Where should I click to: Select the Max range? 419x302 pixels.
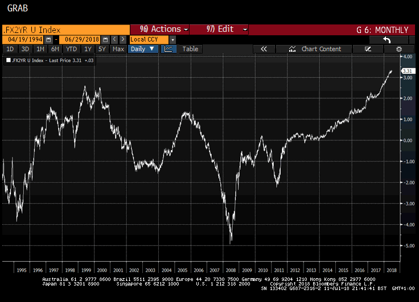118,49
